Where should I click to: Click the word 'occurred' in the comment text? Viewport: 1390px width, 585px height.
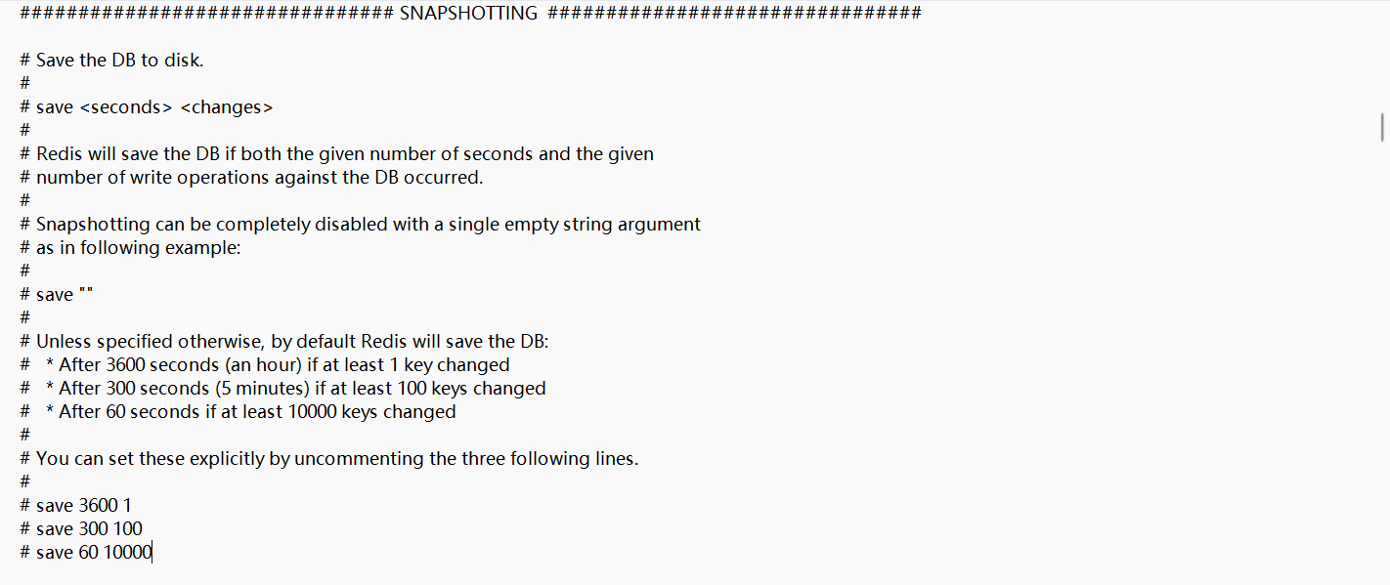(x=443, y=177)
